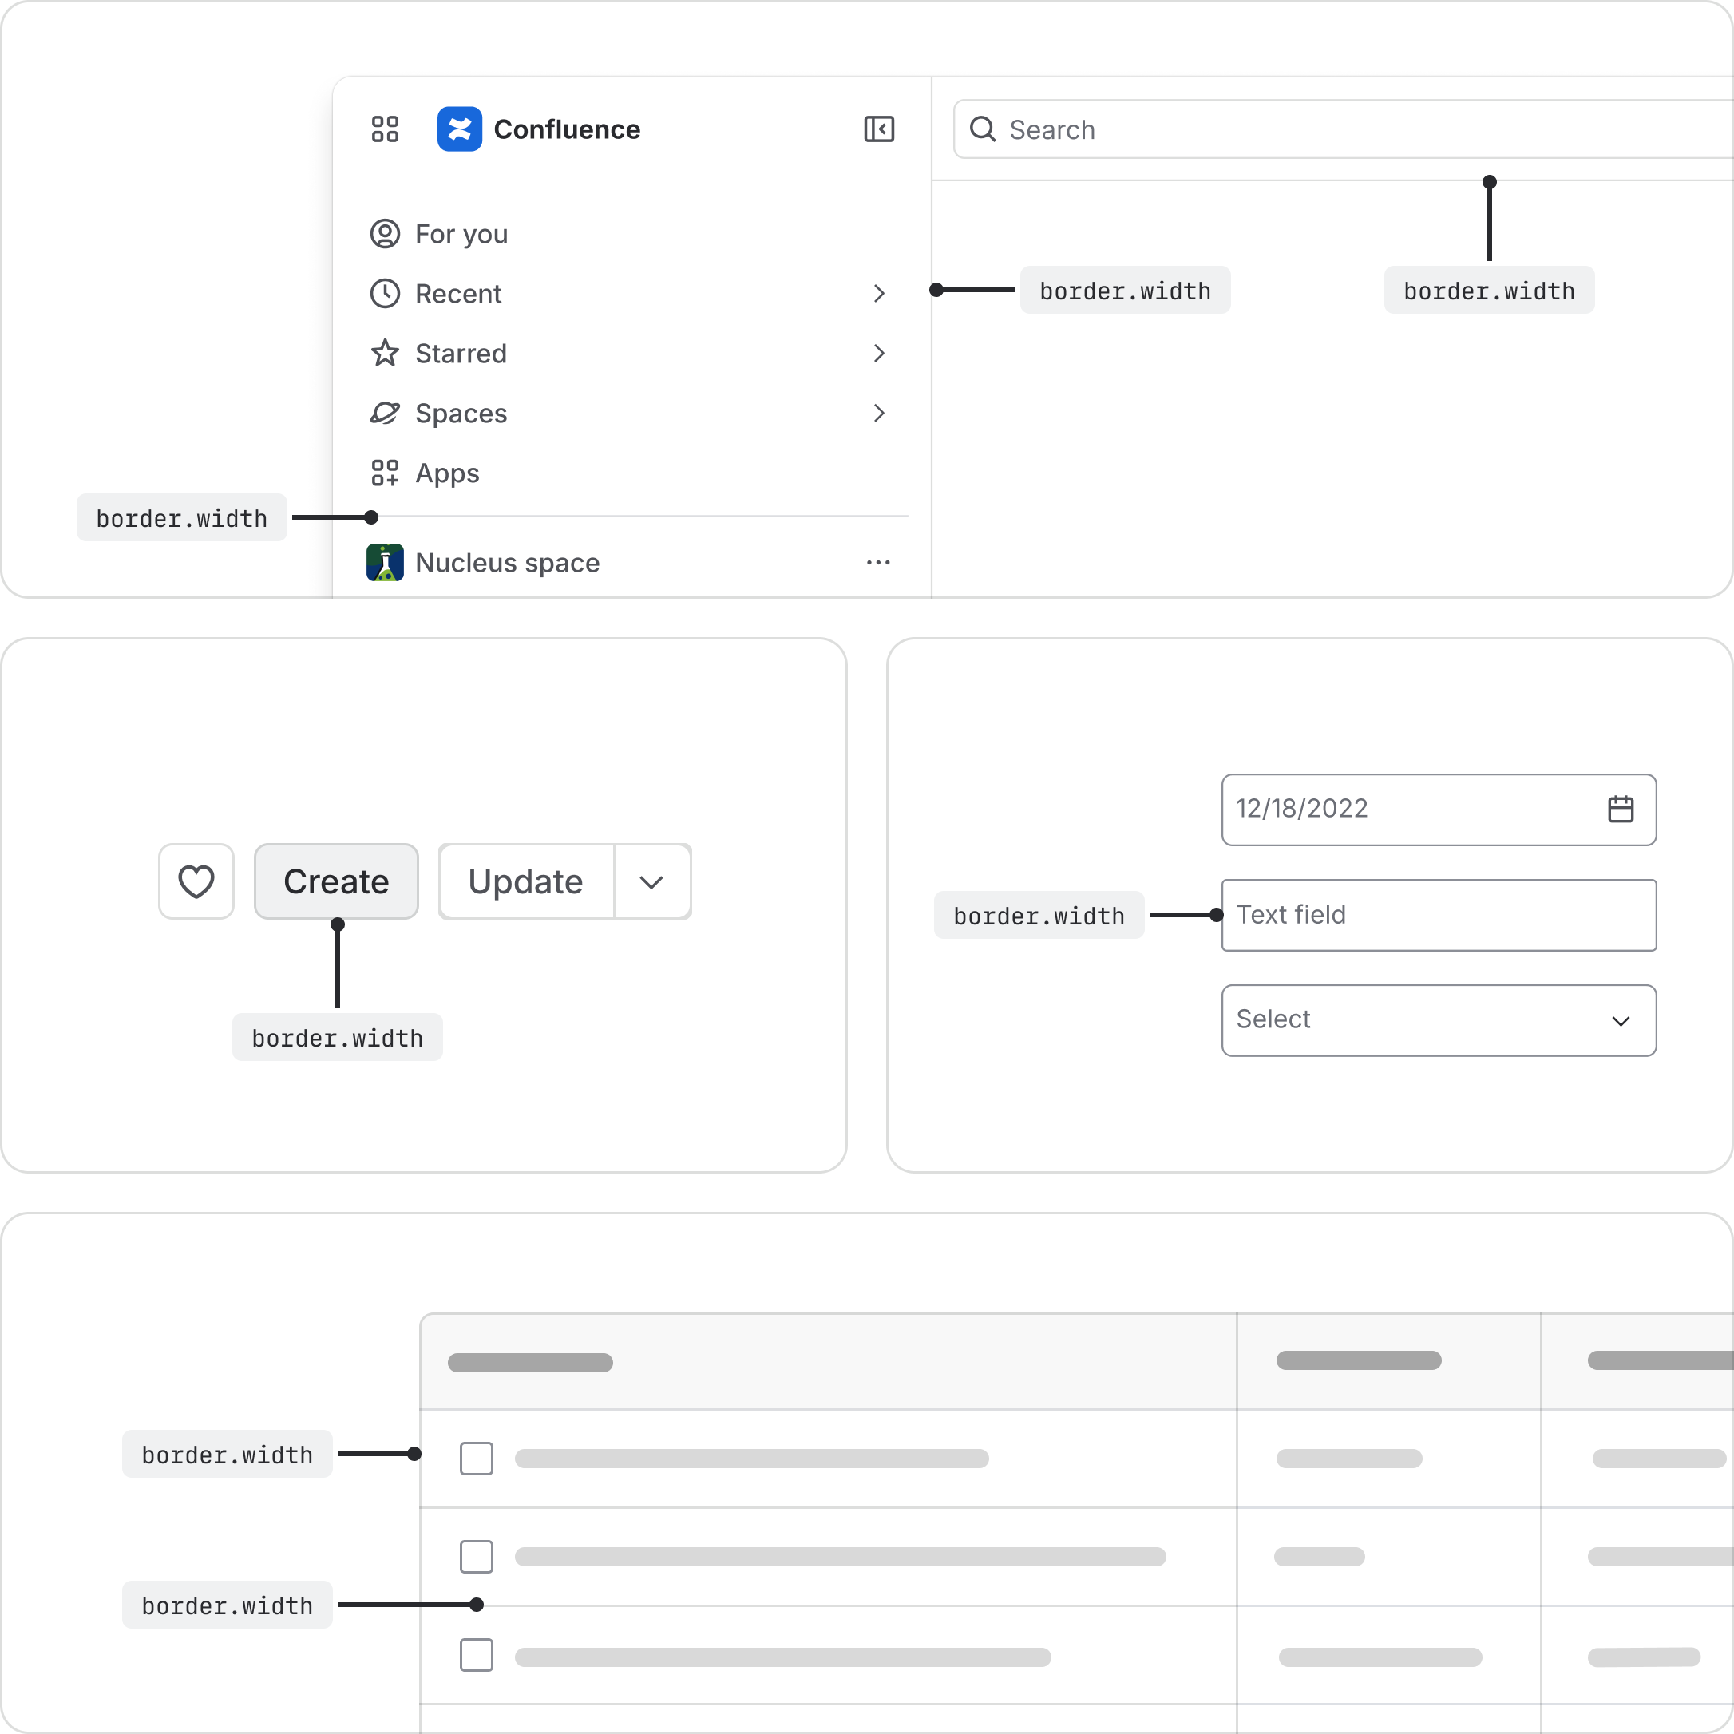Expand the Starred menu chevron
This screenshot has height=1734, width=1734.
pos(879,354)
